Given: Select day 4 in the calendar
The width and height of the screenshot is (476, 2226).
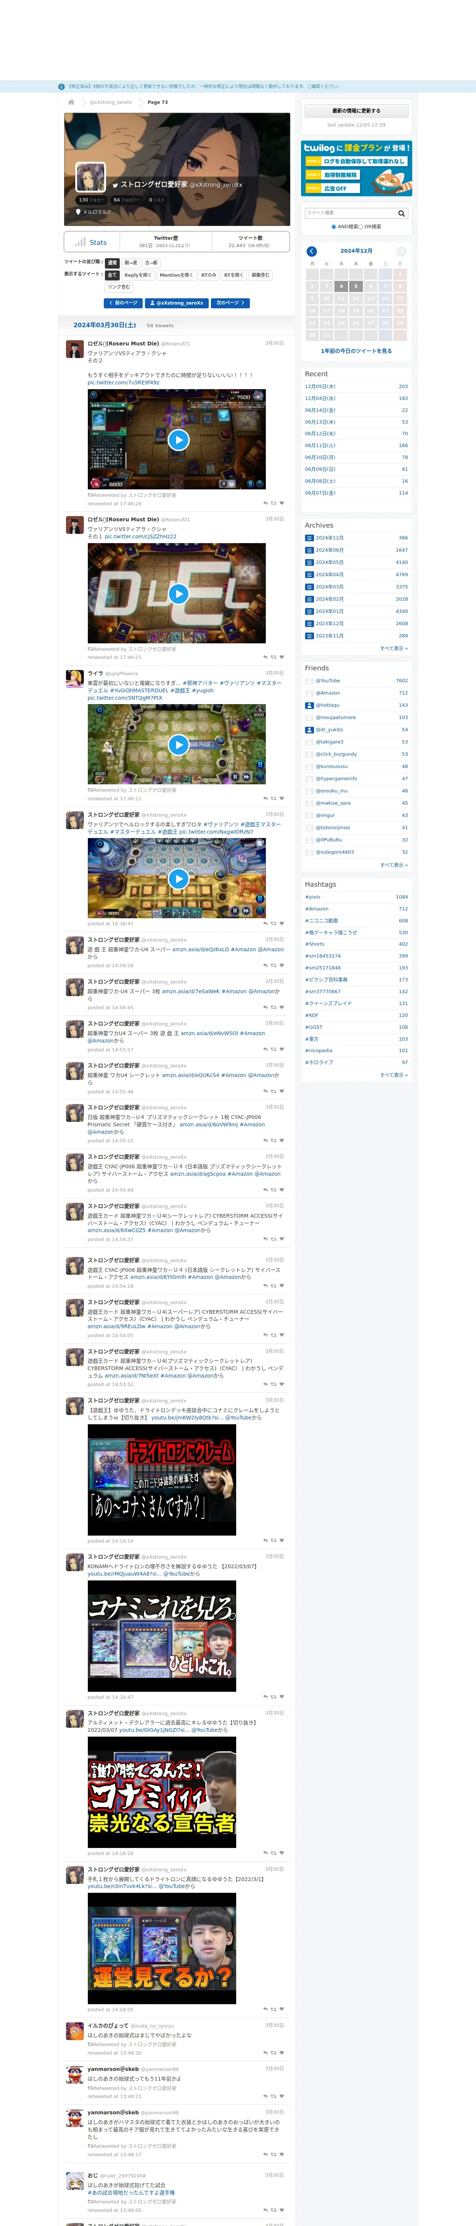Looking at the screenshot, I should (x=341, y=286).
